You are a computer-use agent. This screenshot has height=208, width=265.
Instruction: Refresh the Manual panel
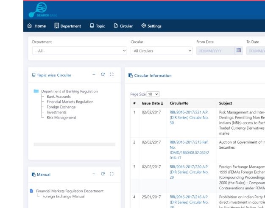coord(103,174)
